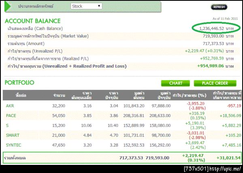Click S quantity 15,200
243x173 pixels.
[x=59, y=126]
